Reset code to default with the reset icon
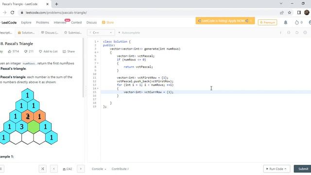Viewport: 311px width, 175px height. (297, 33)
